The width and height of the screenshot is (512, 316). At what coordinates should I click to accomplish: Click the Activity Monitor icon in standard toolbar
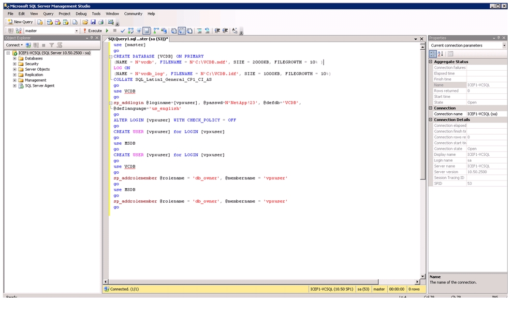111,22
